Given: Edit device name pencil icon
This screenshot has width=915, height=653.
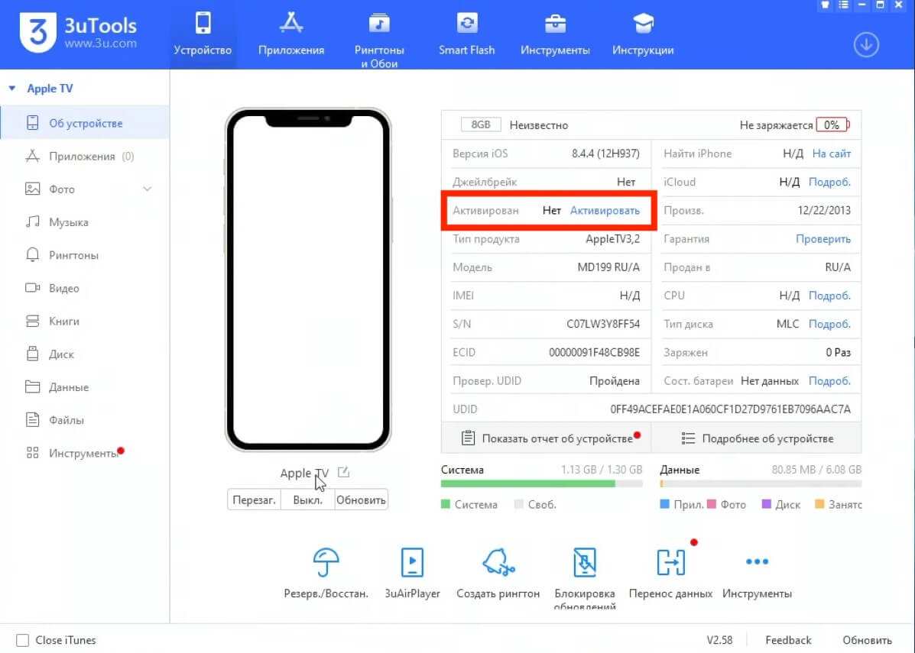Looking at the screenshot, I should coord(344,473).
